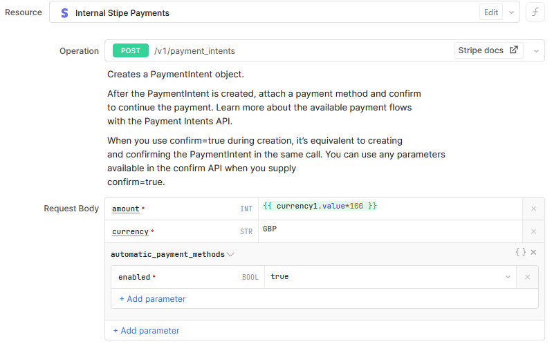Click the amount value expression field
This screenshot has height=346, width=552.
(x=390, y=209)
